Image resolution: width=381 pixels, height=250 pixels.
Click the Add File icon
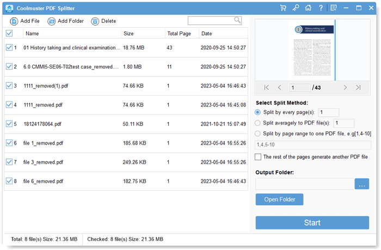pyautogui.click(x=14, y=21)
